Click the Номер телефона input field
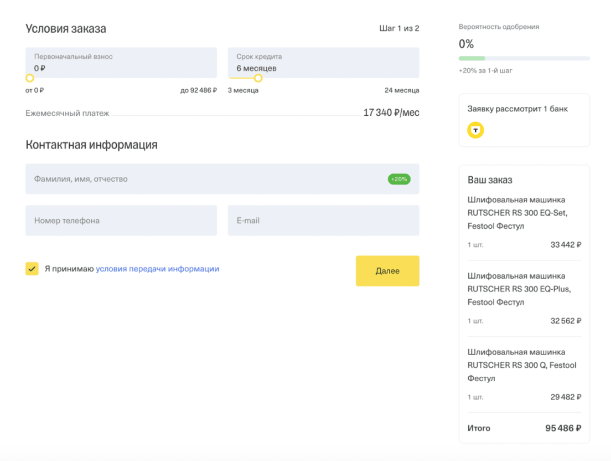The height and width of the screenshot is (461, 611). click(121, 221)
